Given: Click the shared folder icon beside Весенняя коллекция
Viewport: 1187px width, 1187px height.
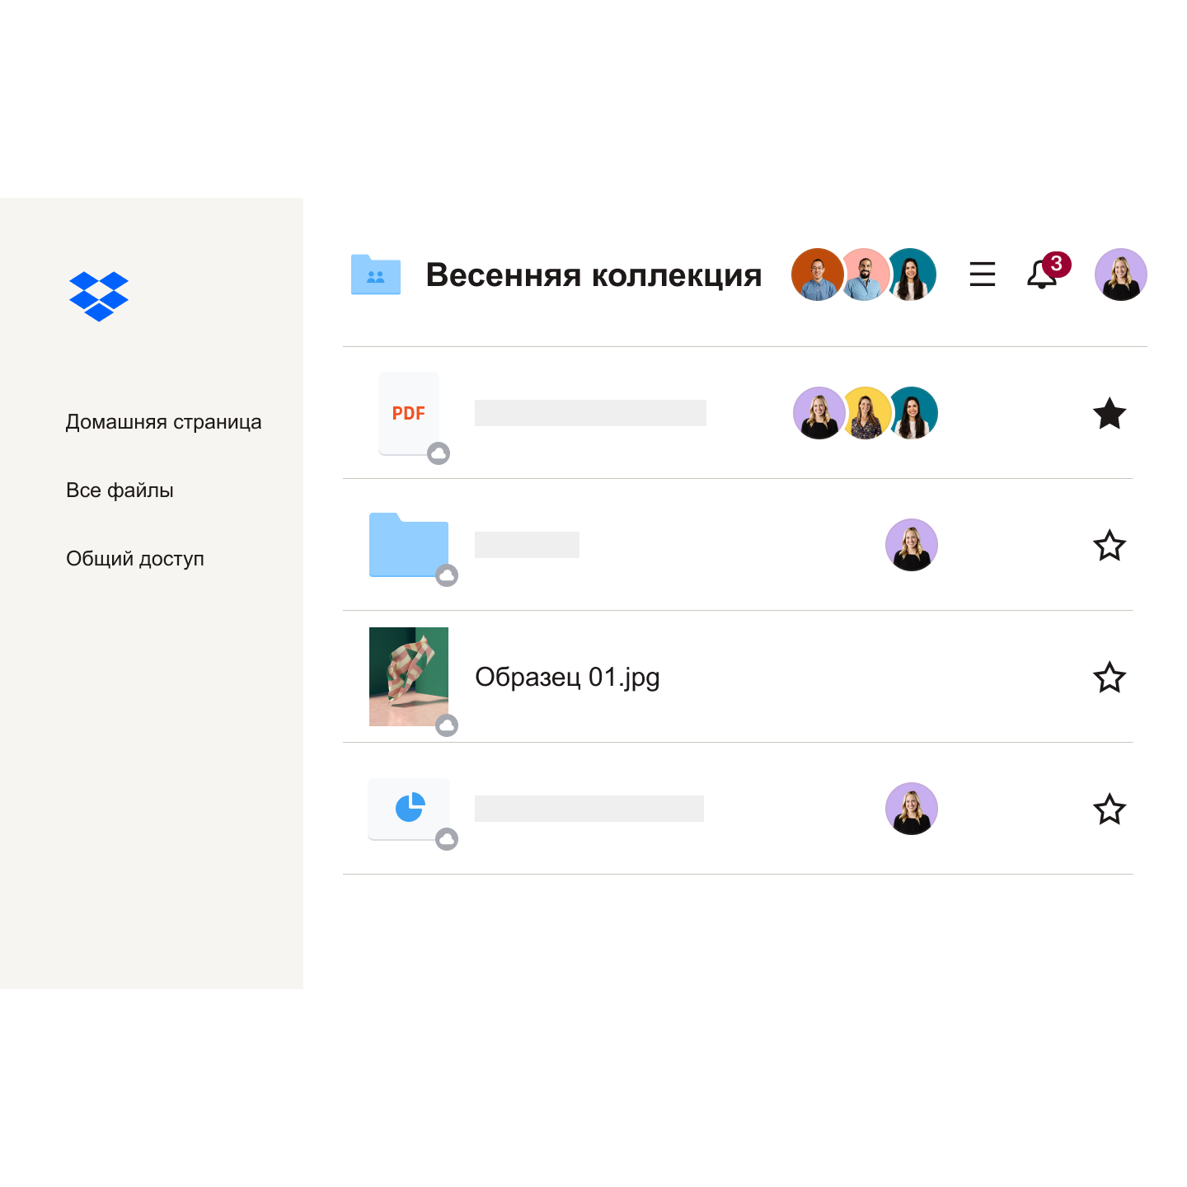Looking at the screenshot, I should (376, 274).
